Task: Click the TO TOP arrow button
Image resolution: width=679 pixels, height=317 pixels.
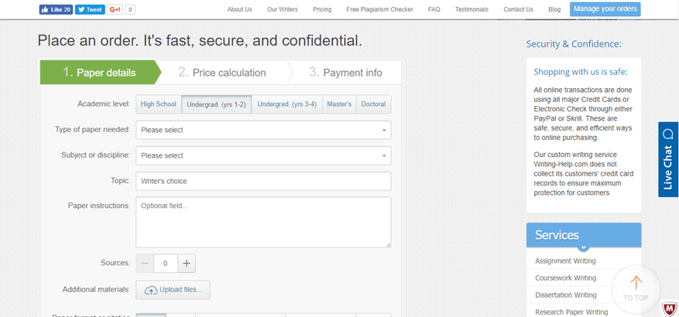Action: pos(636,288)
